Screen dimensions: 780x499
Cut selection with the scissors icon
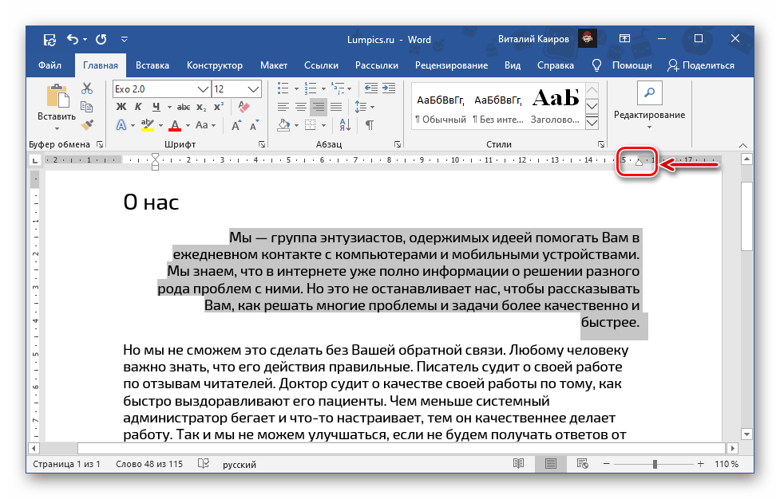pyautogui.click(x=88, y=89)
